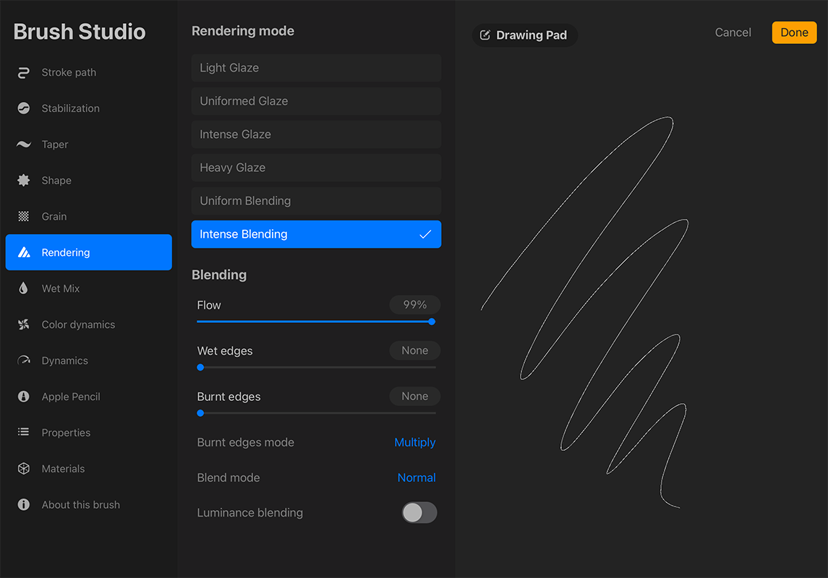Select the Intense Glaze rendering mode

tap(316, 134)
